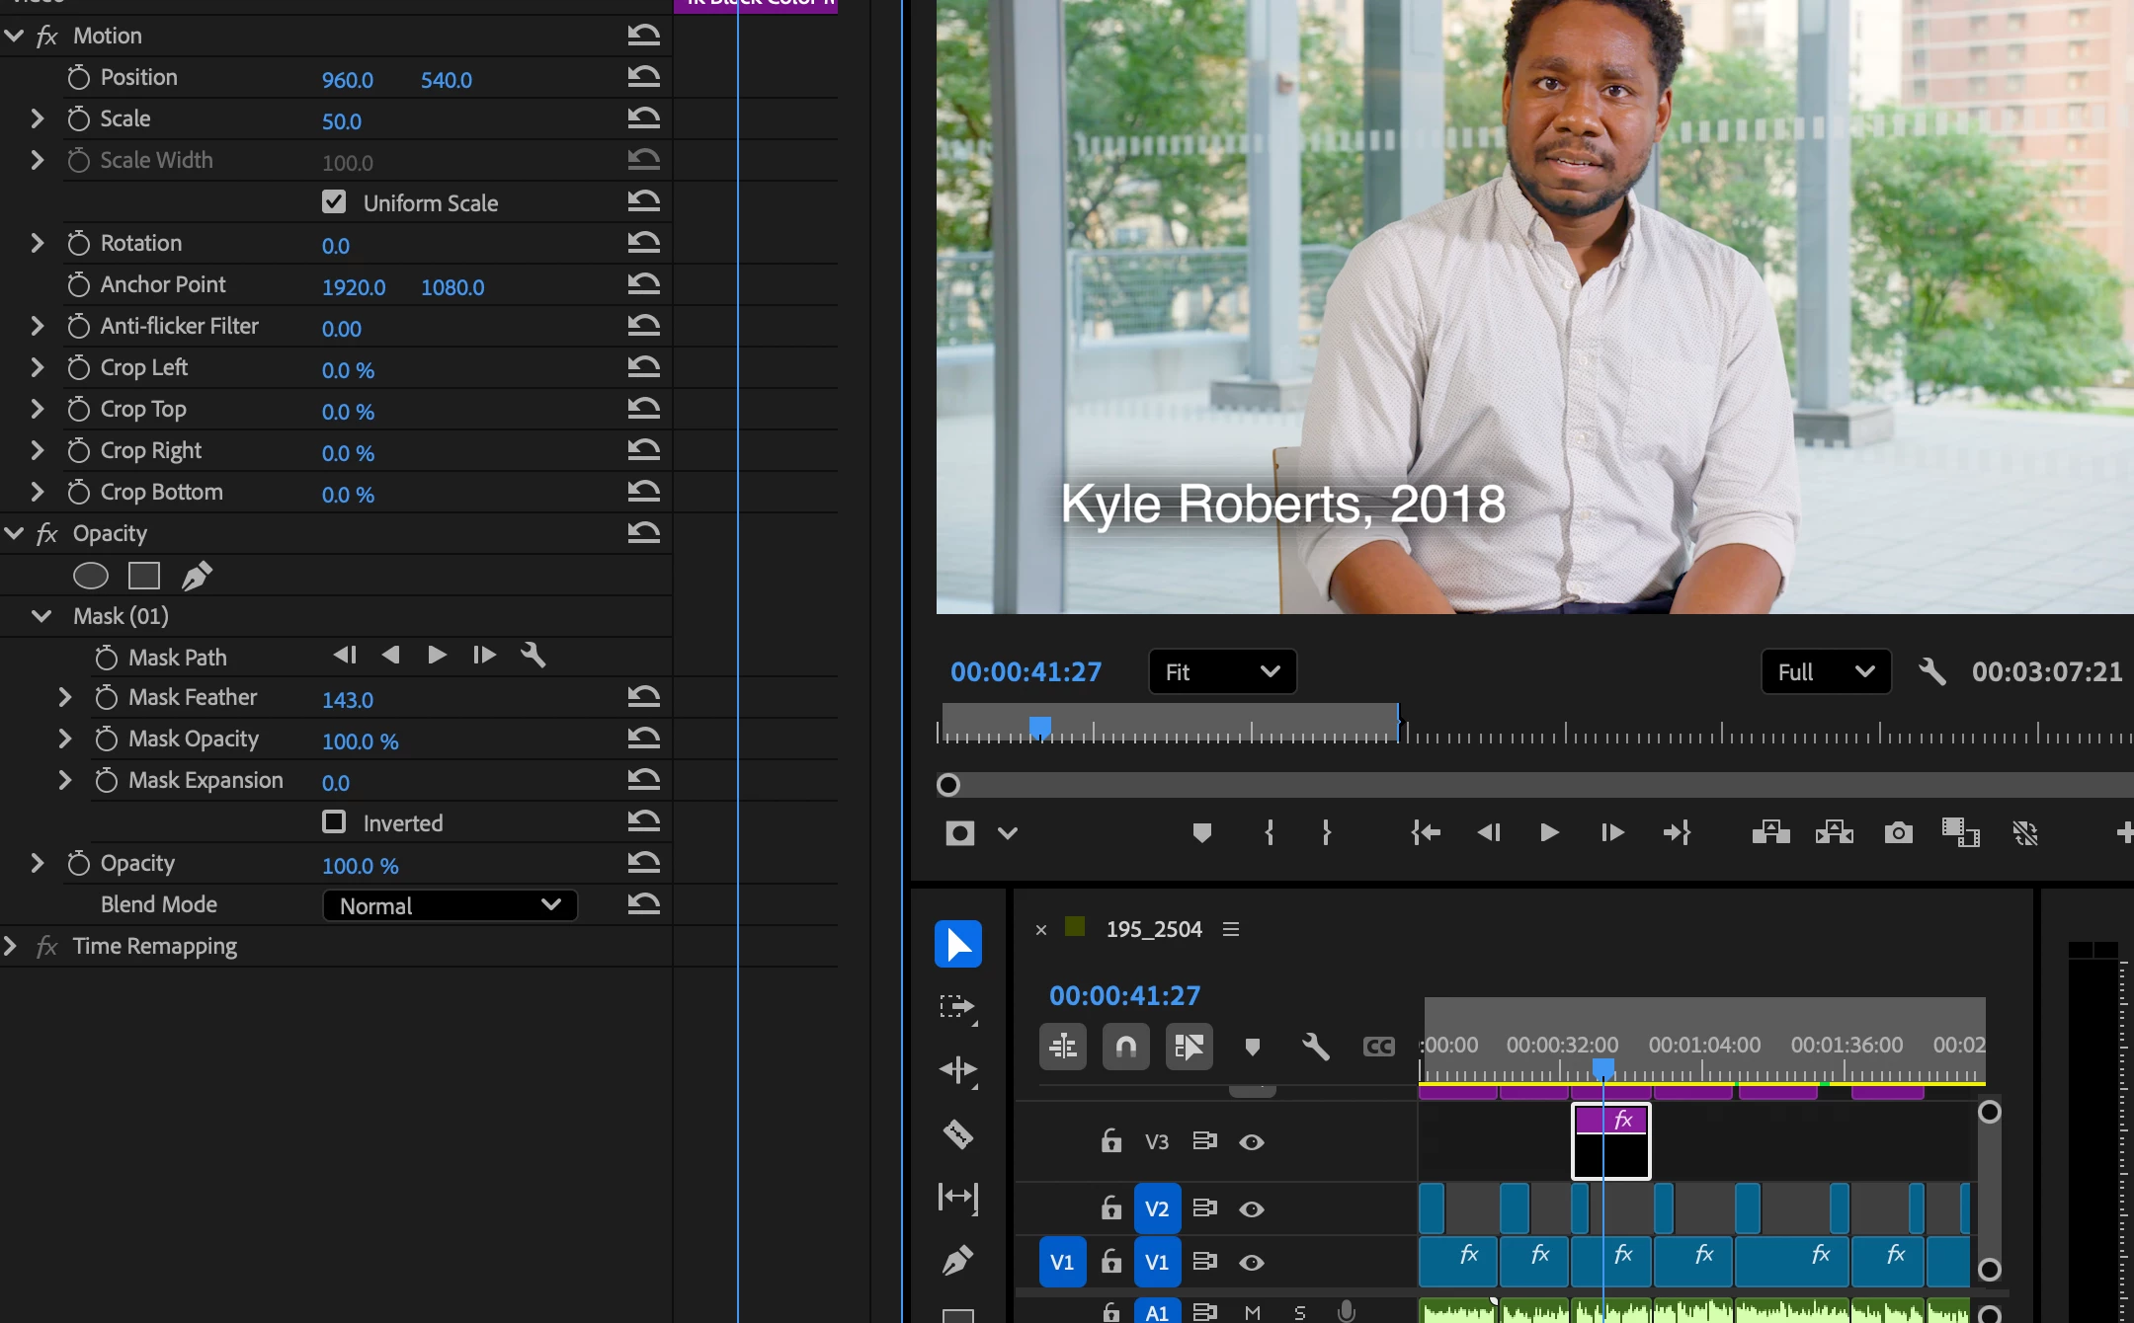The height and width of the screenshot is (1323, 2134).
Task: Select the 195_2504 sequence tab
Action: (1153, 929)
